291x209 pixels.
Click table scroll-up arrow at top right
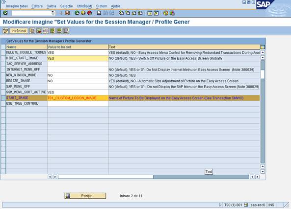[x=263, y=52]
